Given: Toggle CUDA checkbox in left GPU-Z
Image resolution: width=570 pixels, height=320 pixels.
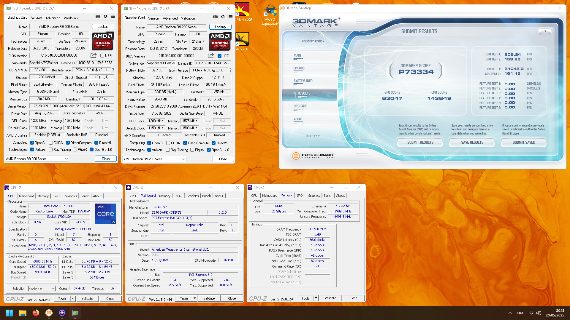Looking at the screenshot, I should point(51,143).
